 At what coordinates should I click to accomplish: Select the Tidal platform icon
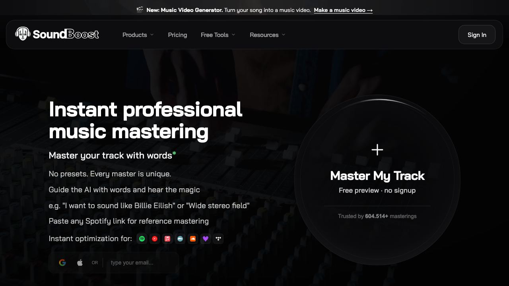[218, 239]
